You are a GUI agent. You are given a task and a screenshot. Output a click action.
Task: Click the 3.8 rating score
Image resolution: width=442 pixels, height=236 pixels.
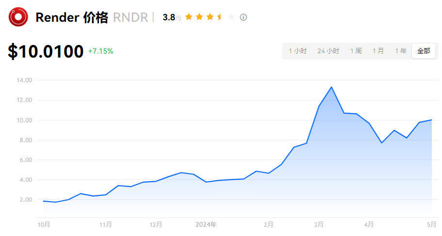169,17
